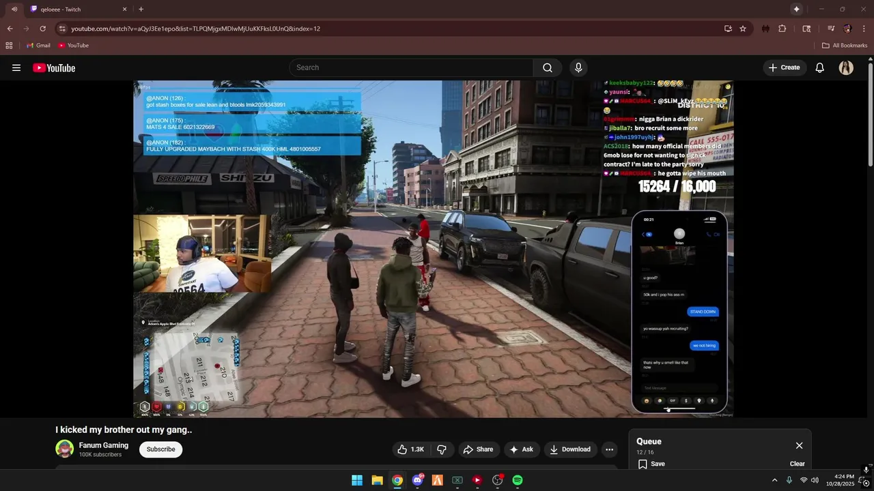Screen dimensions: 874x491
Task: Open the Chrome three-dot menu
Action: (864, 29)
